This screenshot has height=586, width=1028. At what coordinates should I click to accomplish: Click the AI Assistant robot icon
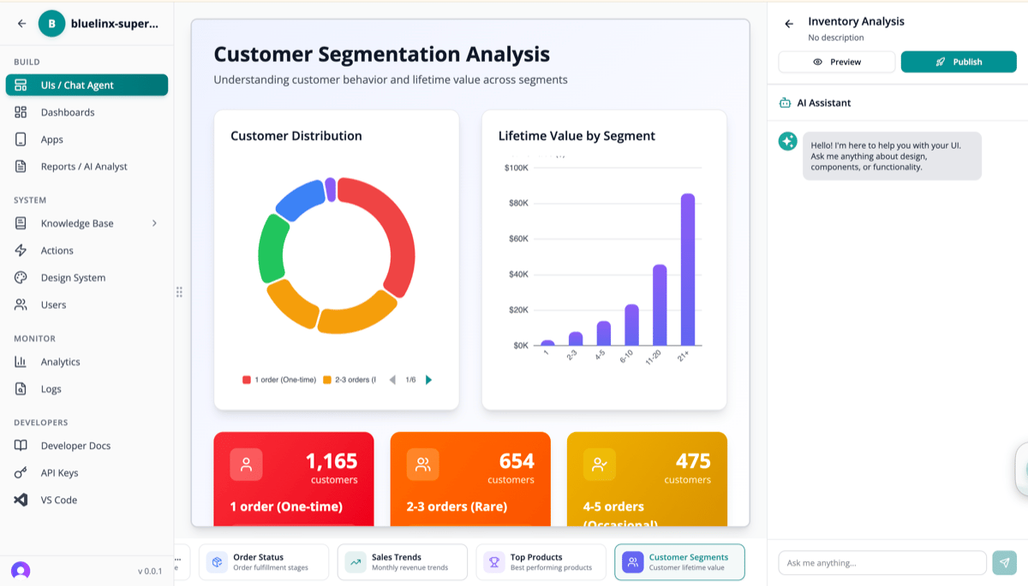point(785,103)
